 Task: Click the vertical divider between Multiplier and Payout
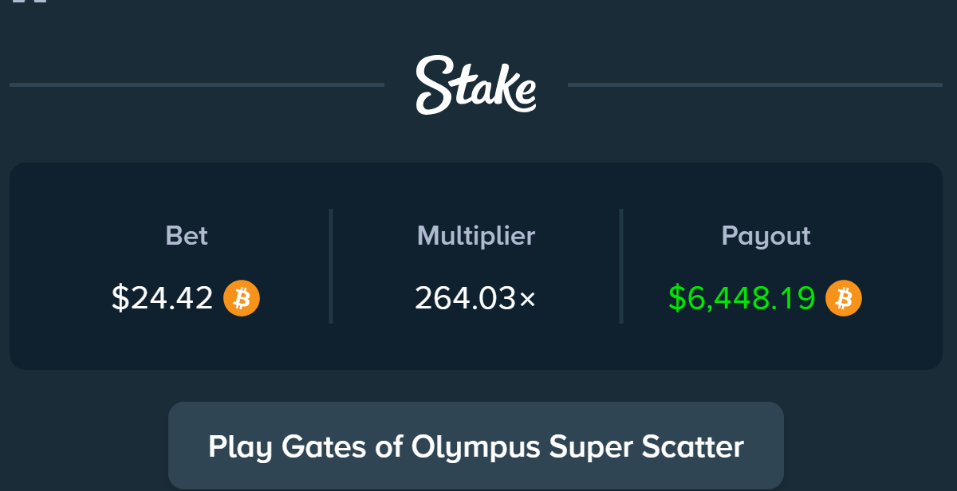[620, 266]
